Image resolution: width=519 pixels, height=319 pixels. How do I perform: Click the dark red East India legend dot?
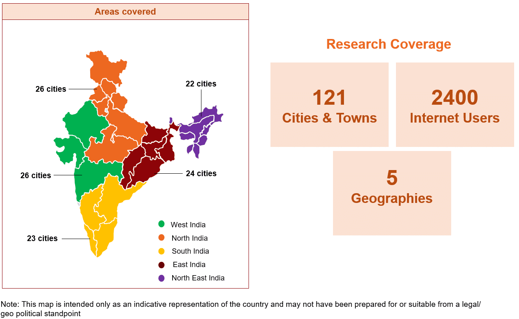point(162,265)
